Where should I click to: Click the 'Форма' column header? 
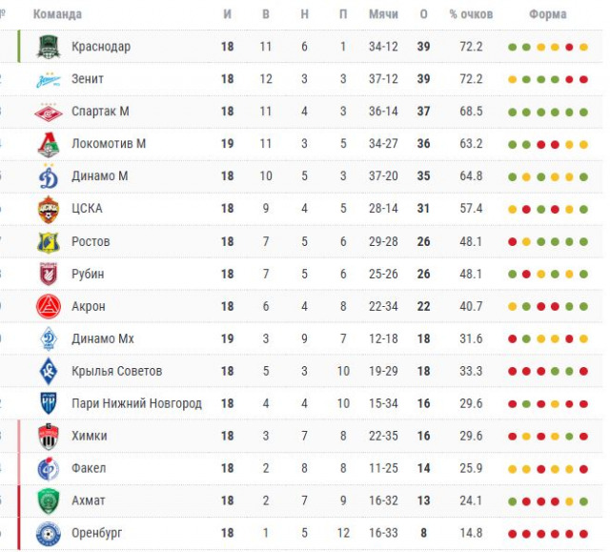click(x=547, y=14)
